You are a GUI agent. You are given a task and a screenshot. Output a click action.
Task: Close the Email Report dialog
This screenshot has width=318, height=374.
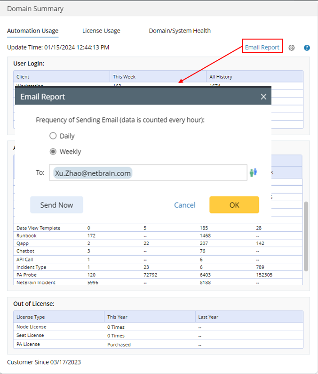click(x=263, y=97)
